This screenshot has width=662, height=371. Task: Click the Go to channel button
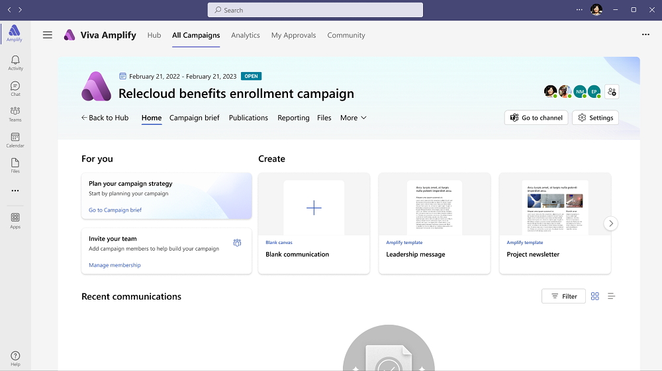(x=536, y=118)
